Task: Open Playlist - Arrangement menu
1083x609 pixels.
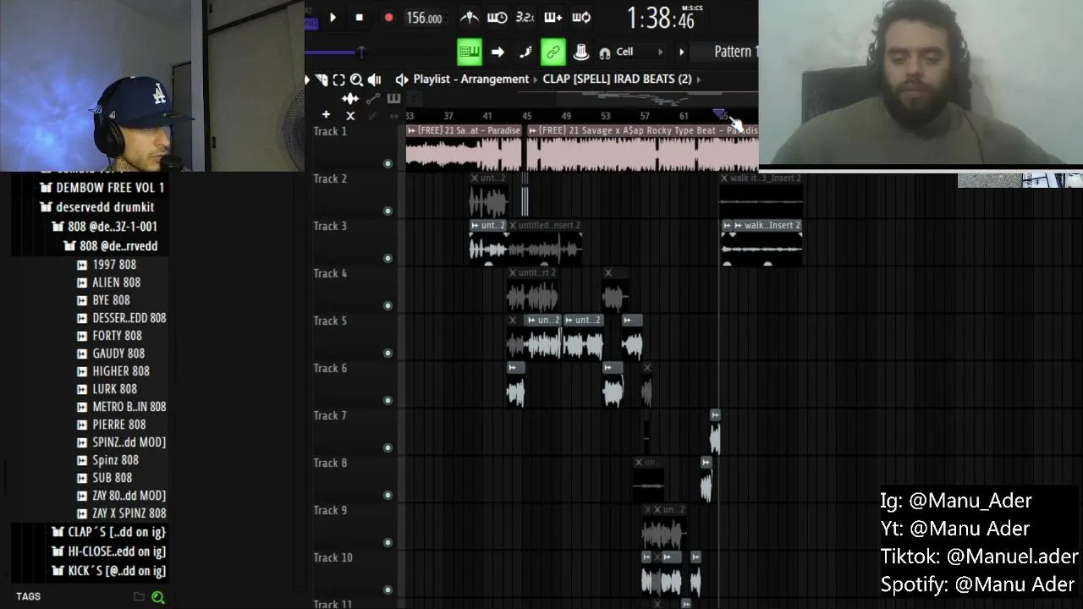Action: [x=471, y=79]
